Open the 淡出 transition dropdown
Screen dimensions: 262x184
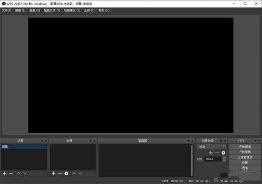(x=211, y=147)
